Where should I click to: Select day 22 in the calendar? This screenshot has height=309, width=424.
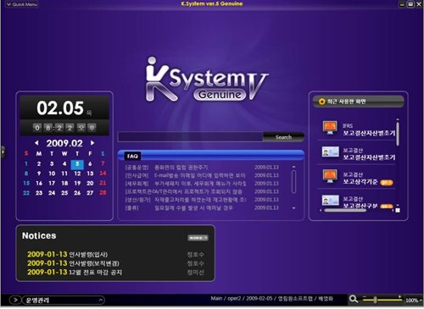coord(26,193)
